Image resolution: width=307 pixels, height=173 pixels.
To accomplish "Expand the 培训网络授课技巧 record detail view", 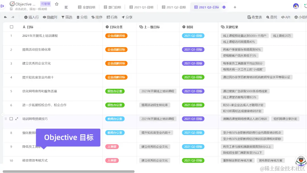I will click(16, 118).
